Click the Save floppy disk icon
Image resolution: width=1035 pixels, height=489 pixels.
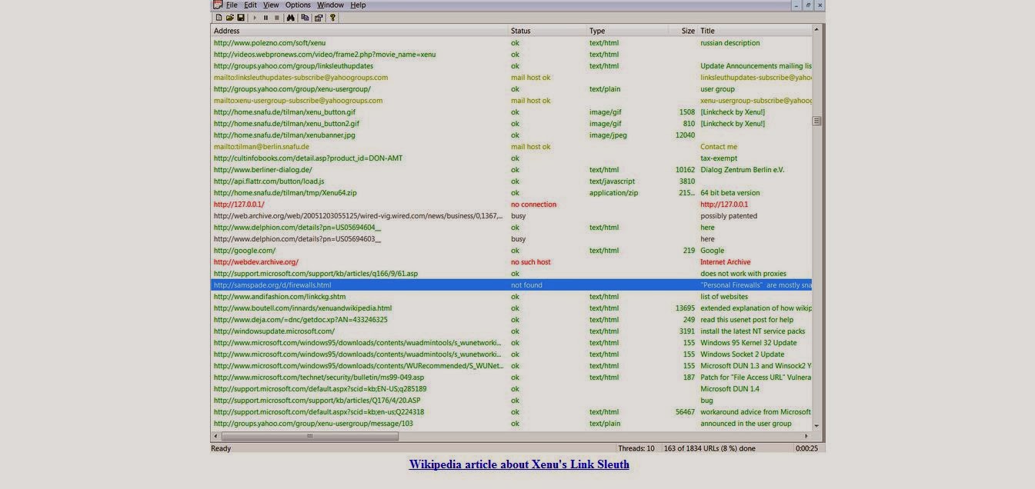241,18
